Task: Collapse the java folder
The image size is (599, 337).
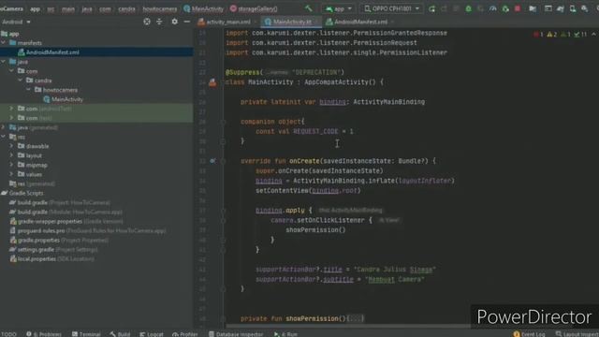Action: pyautogui.click(x=4, y=62)
